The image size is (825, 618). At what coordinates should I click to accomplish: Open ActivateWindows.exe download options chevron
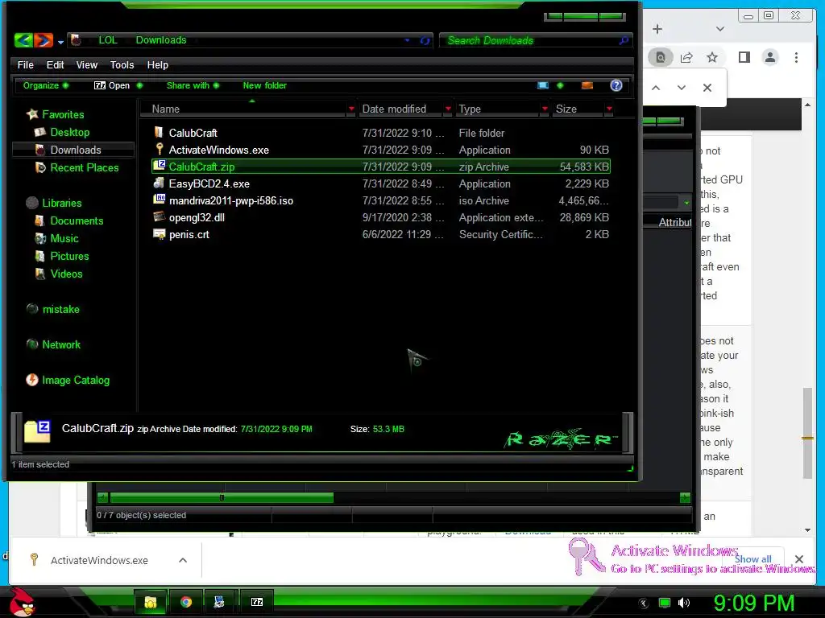[x=183, y=560]
